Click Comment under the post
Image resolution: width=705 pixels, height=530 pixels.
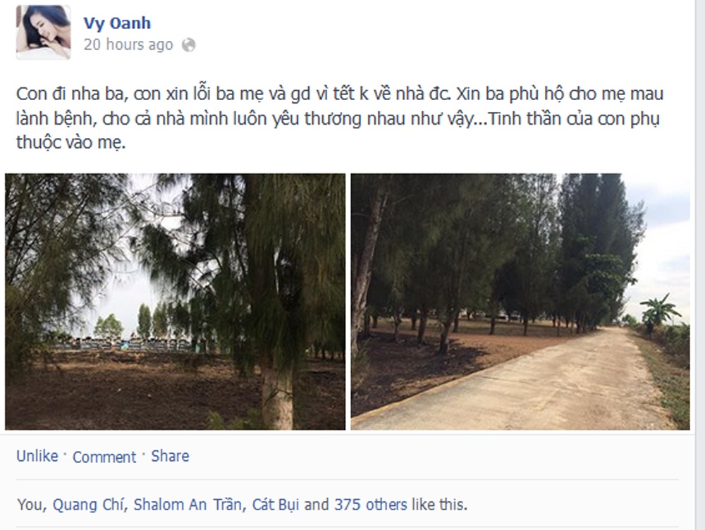104,457
